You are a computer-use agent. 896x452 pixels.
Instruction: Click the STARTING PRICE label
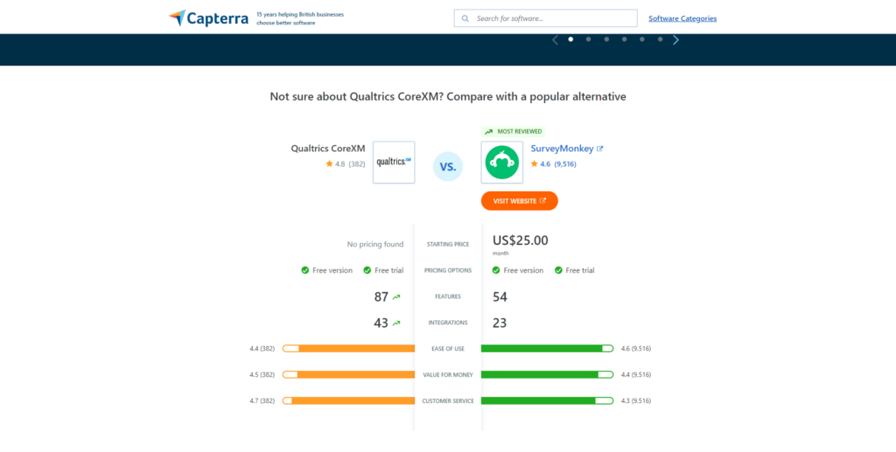coord(448,244)
